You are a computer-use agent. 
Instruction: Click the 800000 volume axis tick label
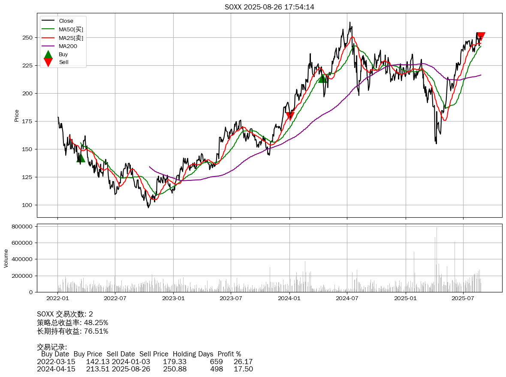[x=22, y=227]
